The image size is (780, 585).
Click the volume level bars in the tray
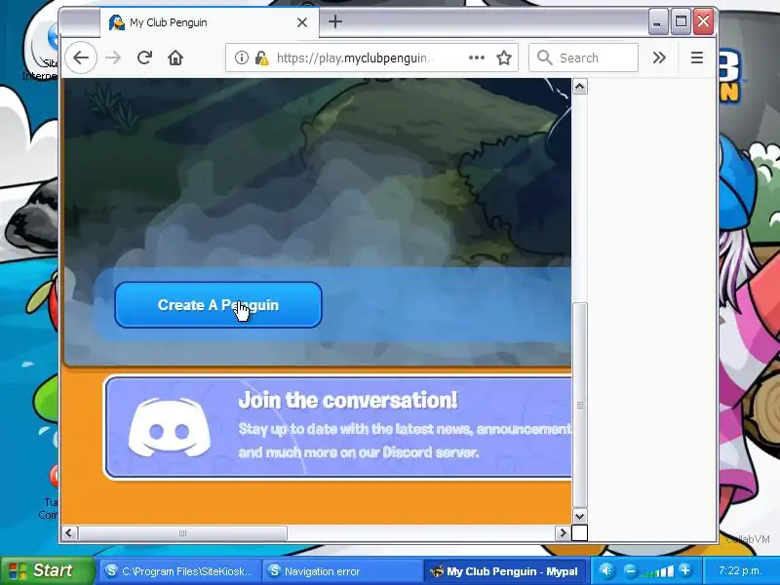click(657, 571)
